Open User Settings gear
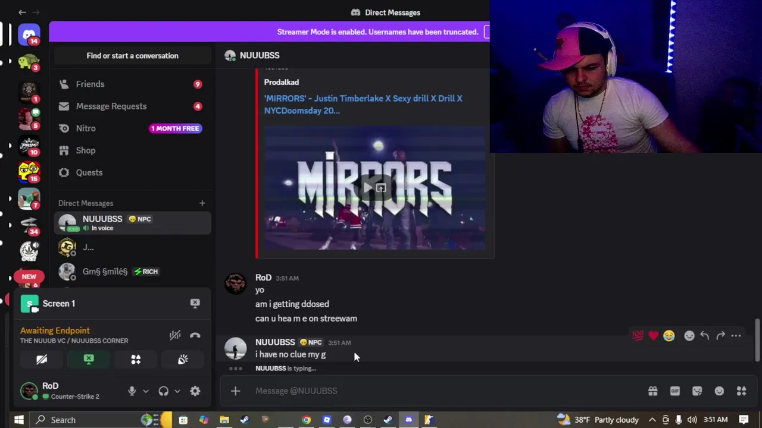 [x=195, y=391]
